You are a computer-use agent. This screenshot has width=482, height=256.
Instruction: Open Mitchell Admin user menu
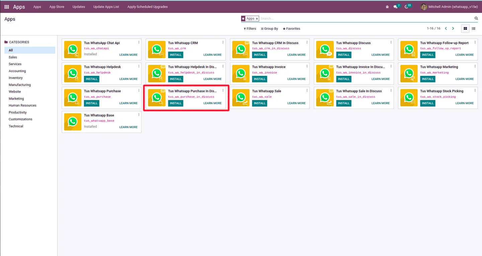[449, 7]
